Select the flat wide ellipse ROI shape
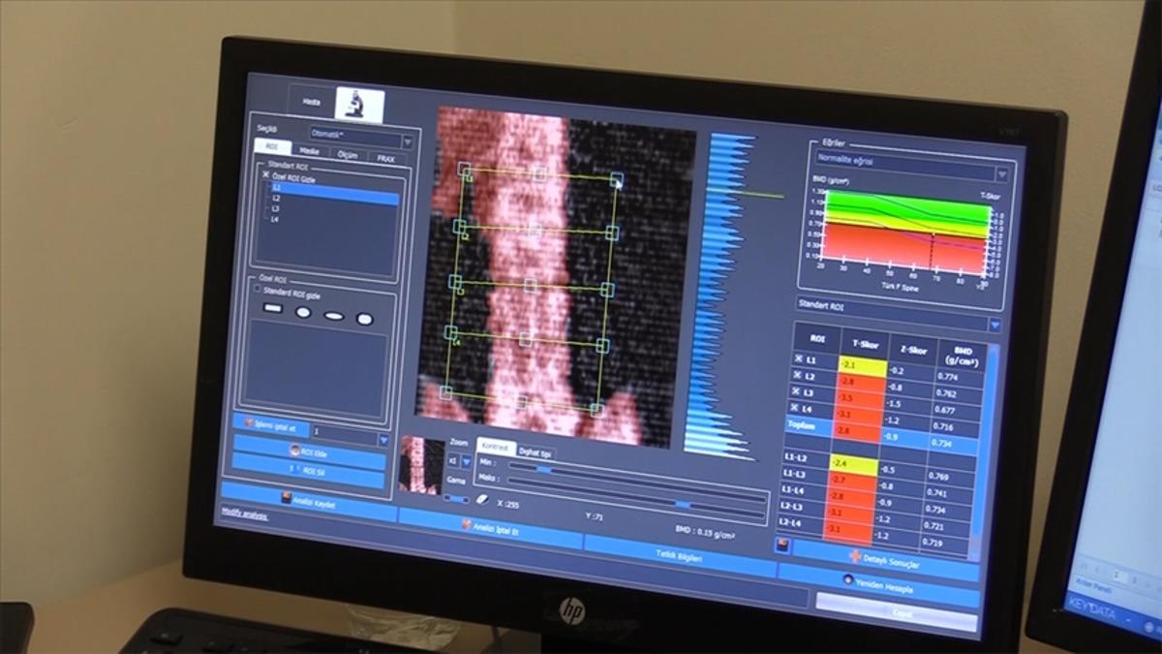1162x654 pixels. [x=333, y=316]
